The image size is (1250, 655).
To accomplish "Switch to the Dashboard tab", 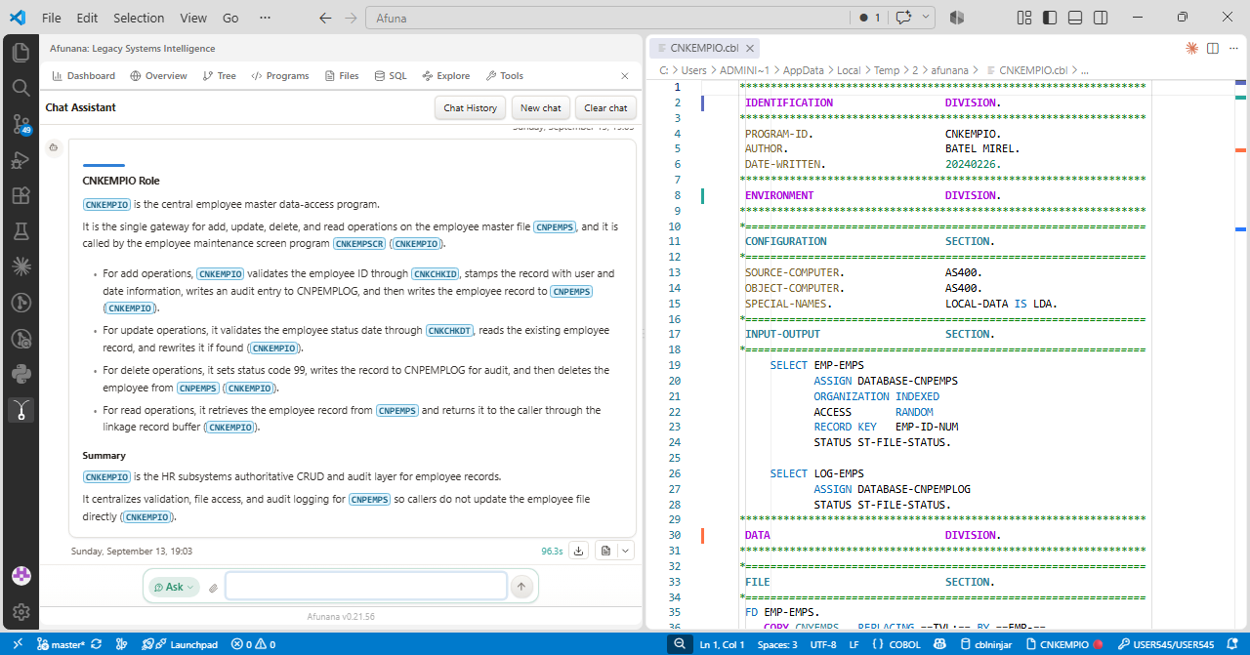I will 83,76.
